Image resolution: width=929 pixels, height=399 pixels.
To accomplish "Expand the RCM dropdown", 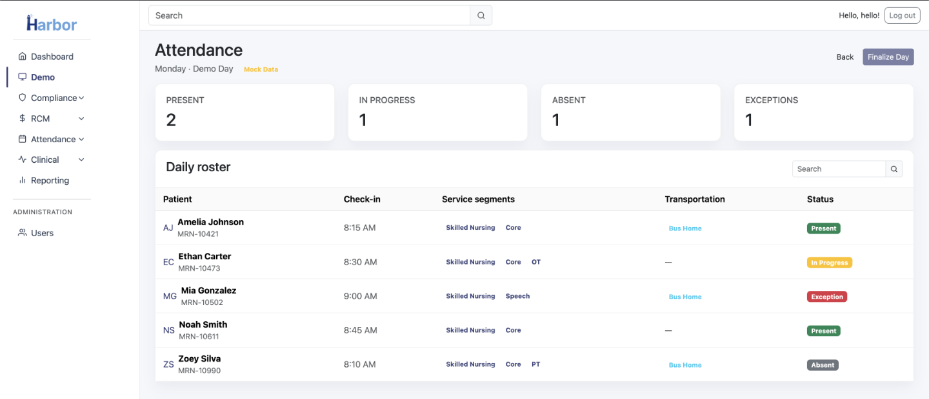I will tap(81, 118).
